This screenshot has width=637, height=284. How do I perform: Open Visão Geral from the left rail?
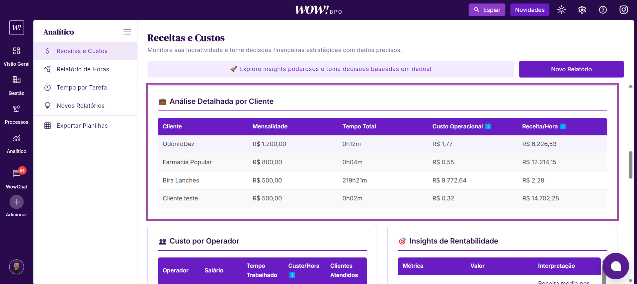coord(17,56)
